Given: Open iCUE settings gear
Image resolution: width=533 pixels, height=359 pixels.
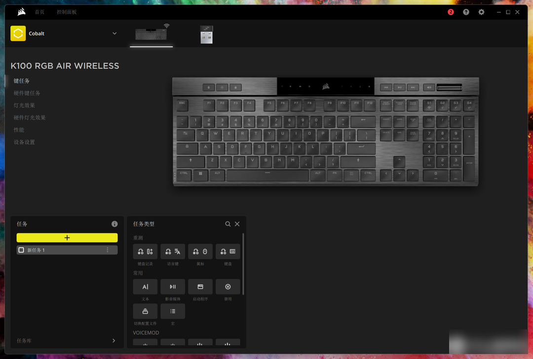Looking at the screenshot, I should point(481,12).
